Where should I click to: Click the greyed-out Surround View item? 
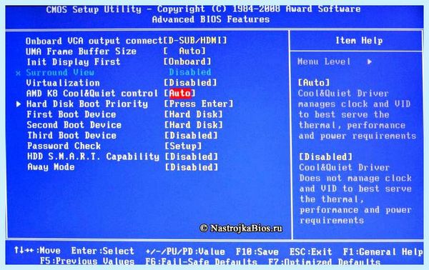coord(60,72)
